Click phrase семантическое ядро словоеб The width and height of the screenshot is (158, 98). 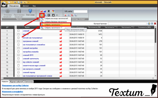point(34,66)
